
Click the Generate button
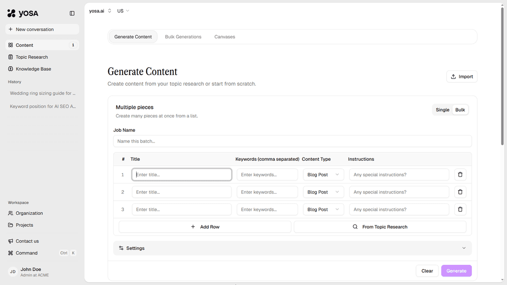(x=456, y=270)
